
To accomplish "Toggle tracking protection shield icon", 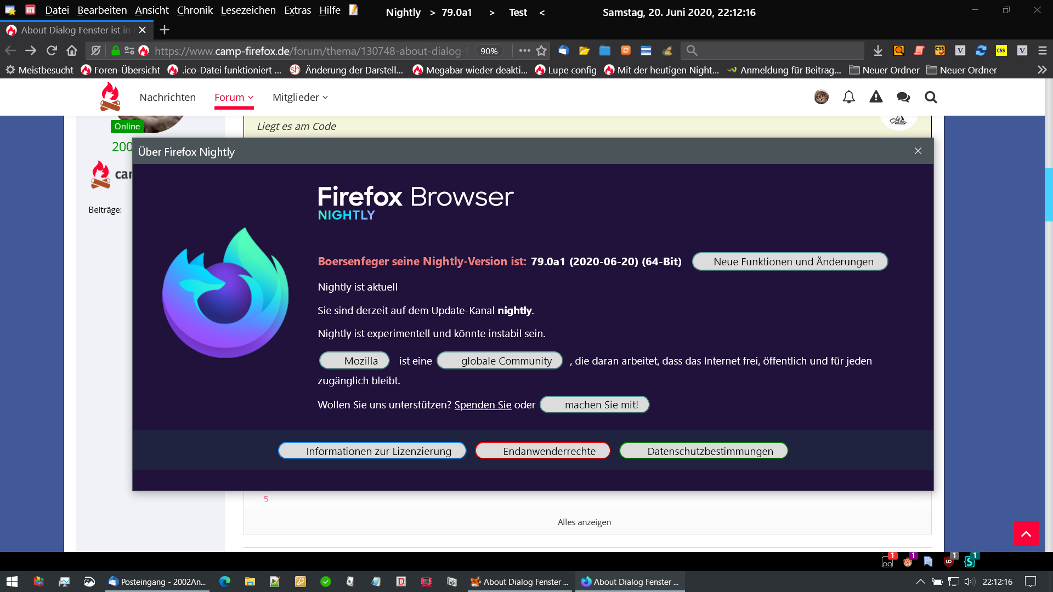I will [x=96, y=50].
